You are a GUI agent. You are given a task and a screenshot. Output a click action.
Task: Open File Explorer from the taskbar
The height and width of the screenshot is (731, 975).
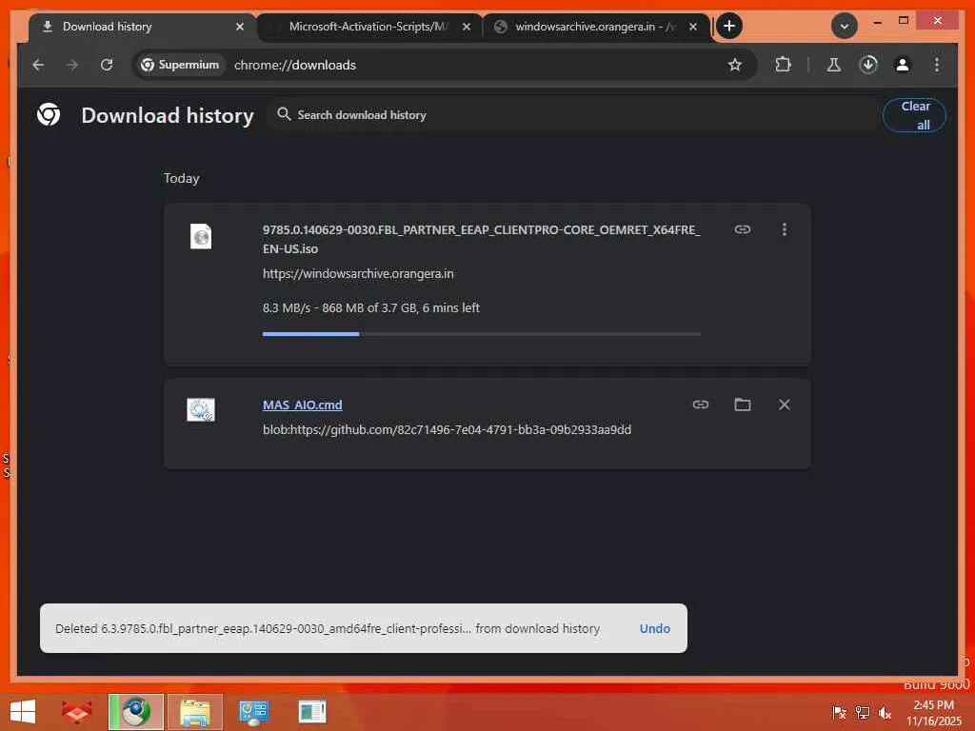(194, 712)
